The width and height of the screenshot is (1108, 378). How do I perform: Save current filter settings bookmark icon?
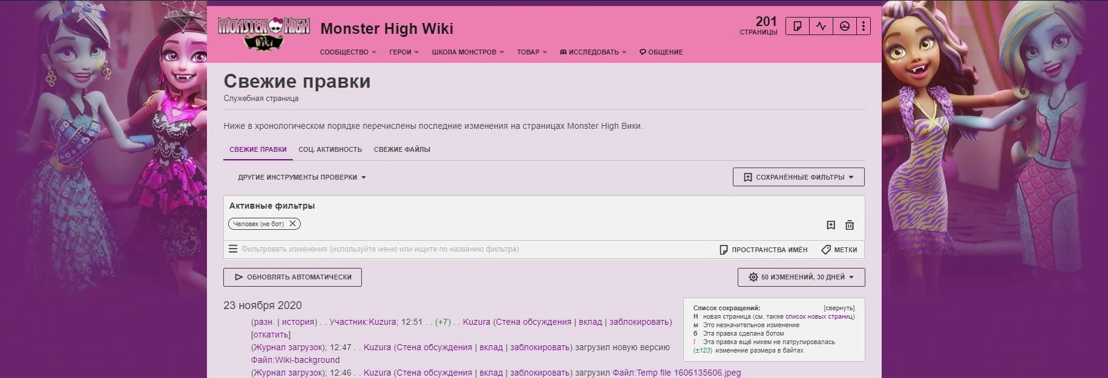[x=831, y=225]
